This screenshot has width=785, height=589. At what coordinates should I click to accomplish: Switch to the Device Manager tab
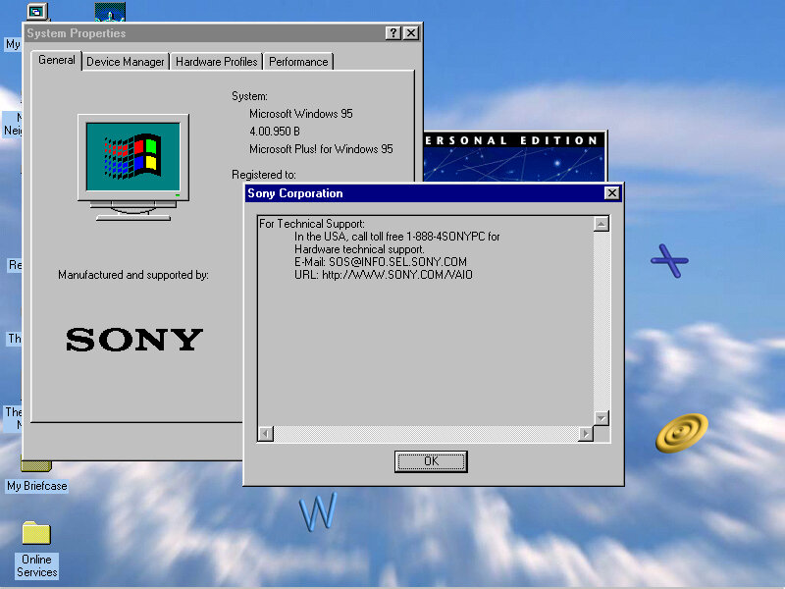click(125, 62)
